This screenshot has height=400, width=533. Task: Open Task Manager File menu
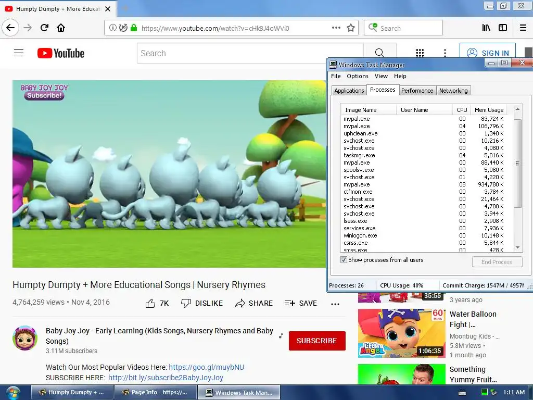[x=336, y=76]
